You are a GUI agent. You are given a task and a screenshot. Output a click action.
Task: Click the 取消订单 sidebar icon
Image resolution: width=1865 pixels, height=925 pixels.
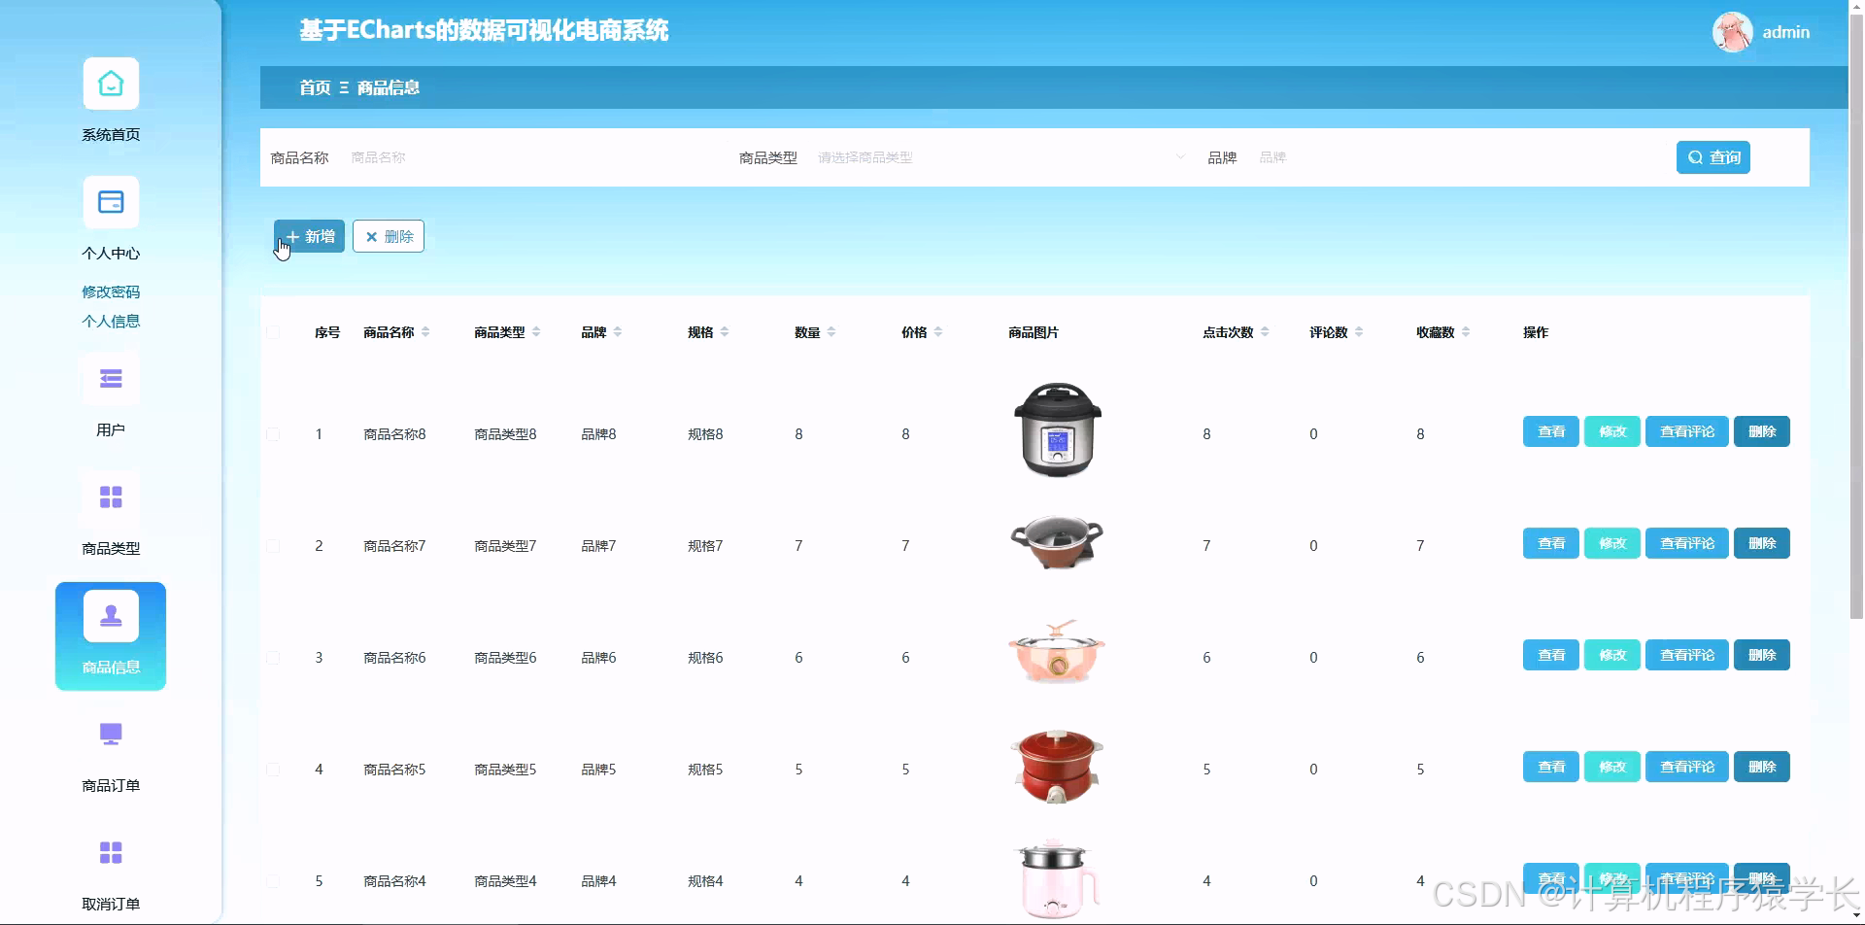tap(110, 852)
